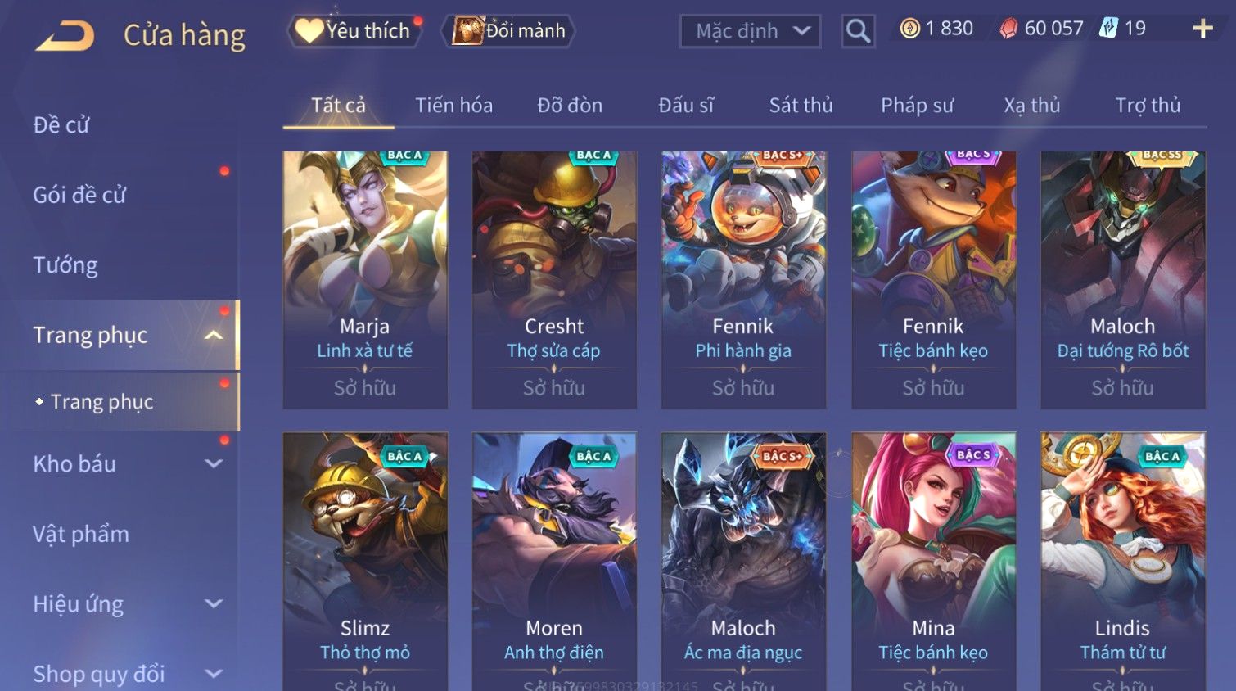
Task: Open the Yêu thích heart favorites
Action: tap(354, 31)
